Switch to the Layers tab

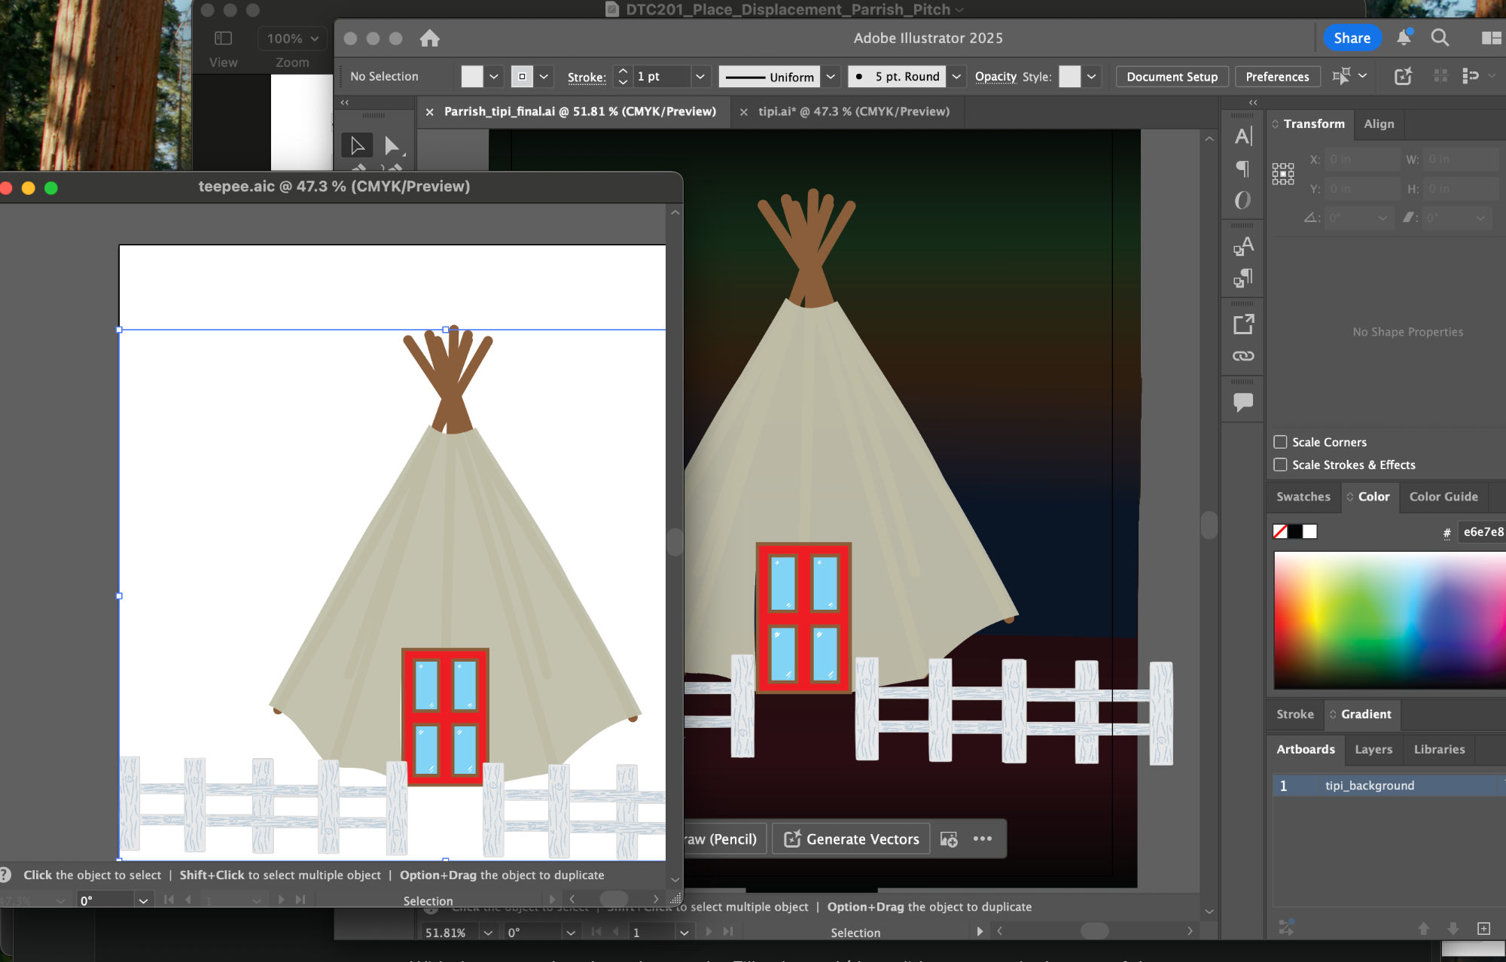click(1373, 749)
